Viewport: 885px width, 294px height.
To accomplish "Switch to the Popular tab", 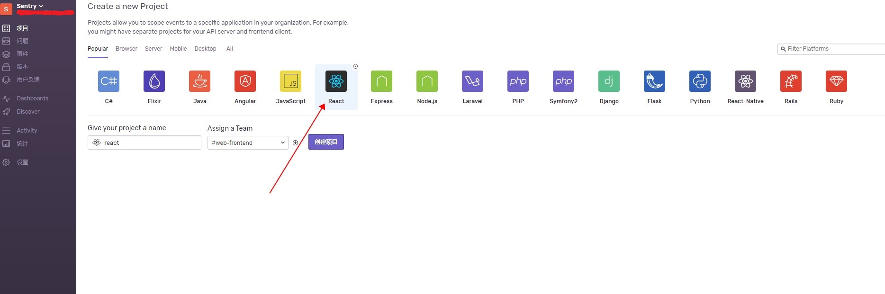I will 98,49.
